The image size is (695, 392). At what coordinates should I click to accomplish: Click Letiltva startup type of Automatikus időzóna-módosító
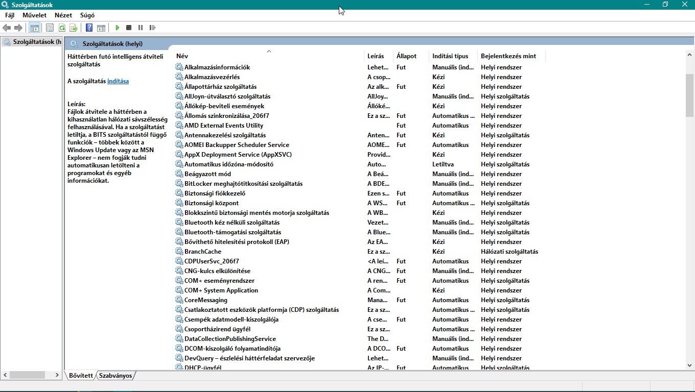point(443,164)
